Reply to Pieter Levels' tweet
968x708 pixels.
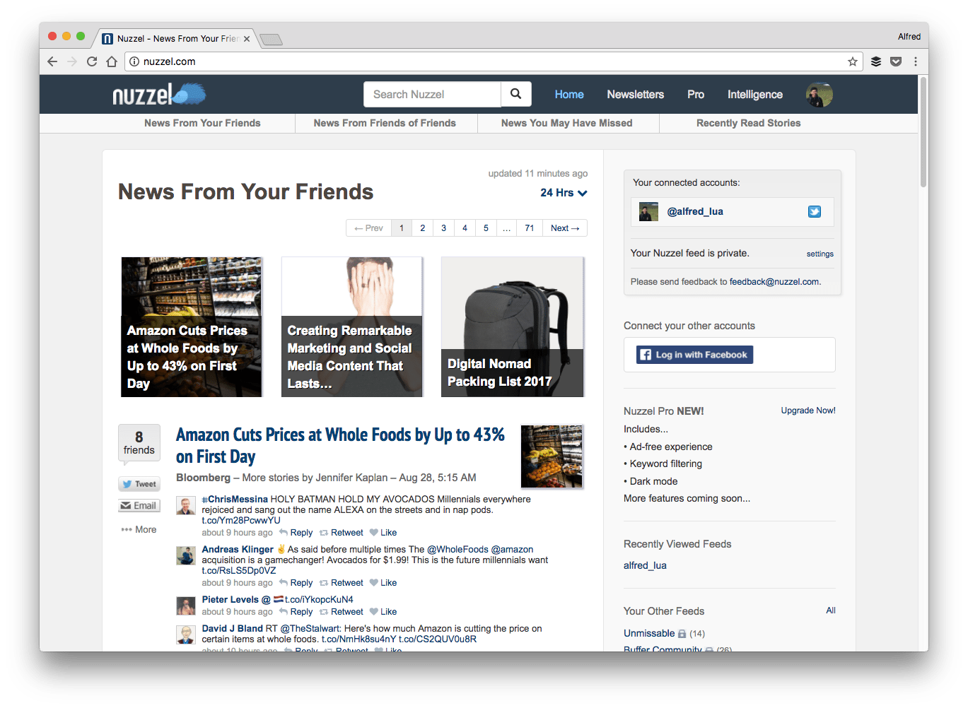296,612
